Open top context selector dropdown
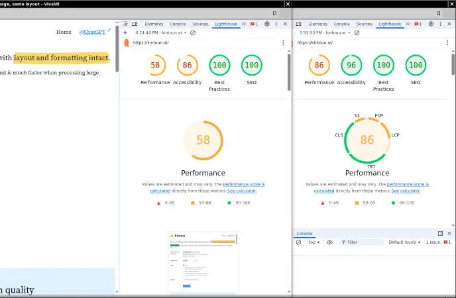This screenshot has width=456, height=298. [314, 242]
